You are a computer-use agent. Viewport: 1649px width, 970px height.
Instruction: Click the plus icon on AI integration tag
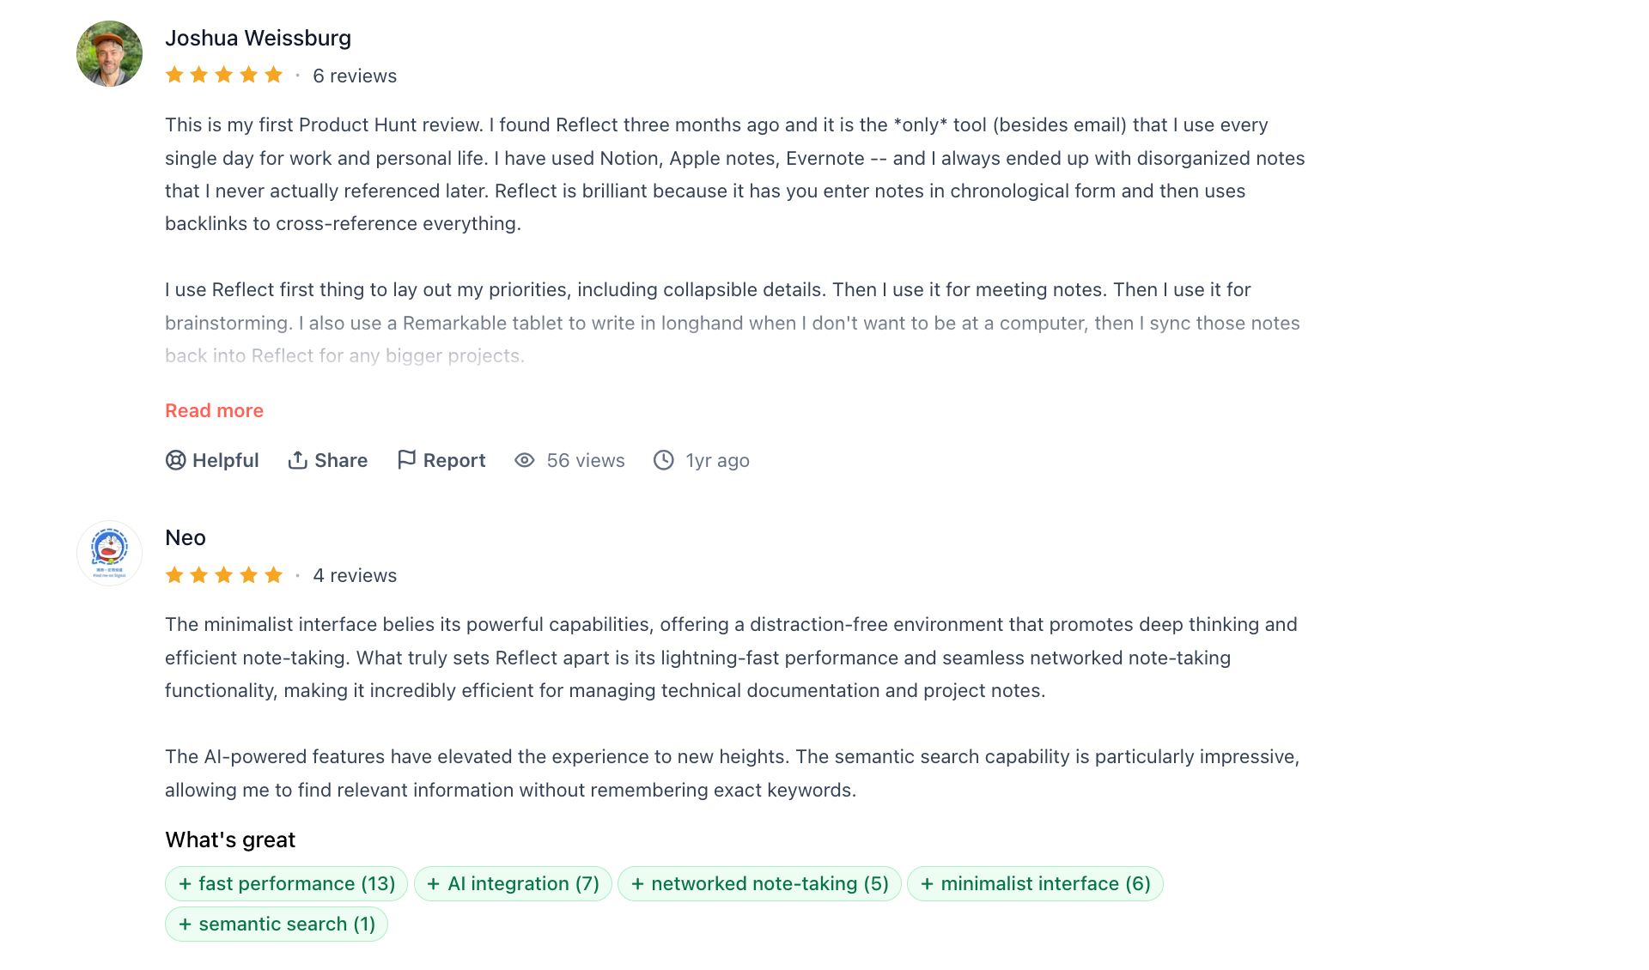pos(435,883)
